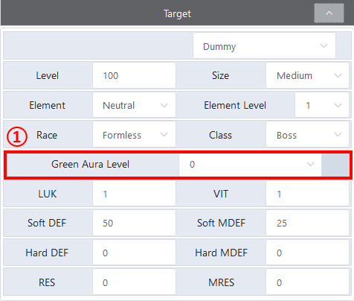Image resolution: width=354 pixels, height=301 pixels.
Task: Click the Hard MDEF input field
Action: tap(307, 253)
